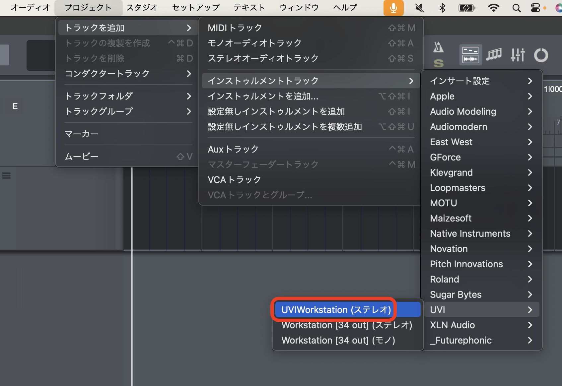The height and width of the screenshot is (386, 562).
Task: Add a ステレオオーディオトラック
Action: pyautogui.click(x=311, y=58)
